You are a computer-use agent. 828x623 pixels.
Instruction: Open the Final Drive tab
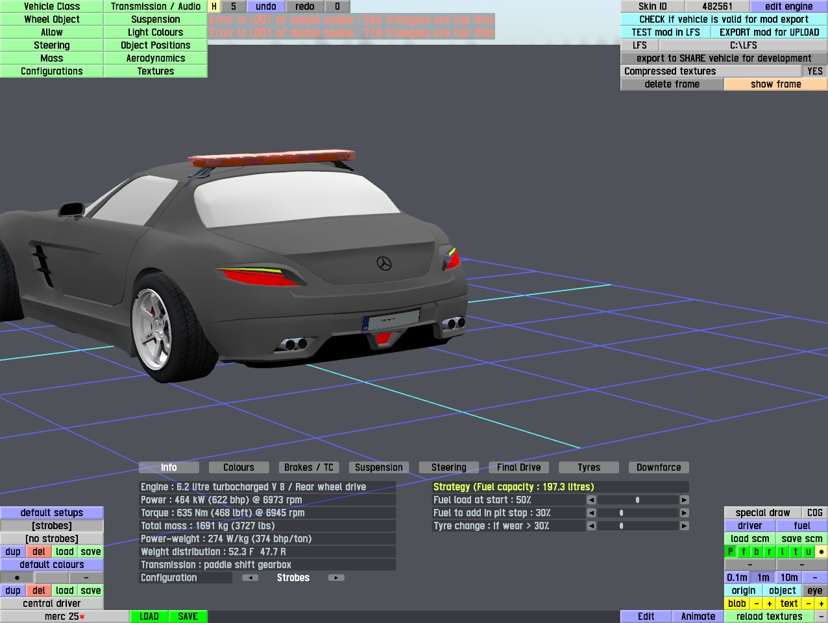[519, 467]
